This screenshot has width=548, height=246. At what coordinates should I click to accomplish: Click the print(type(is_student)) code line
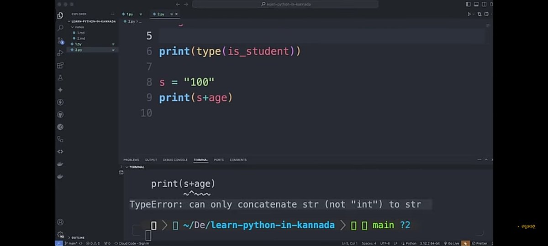tap(230, 51)
